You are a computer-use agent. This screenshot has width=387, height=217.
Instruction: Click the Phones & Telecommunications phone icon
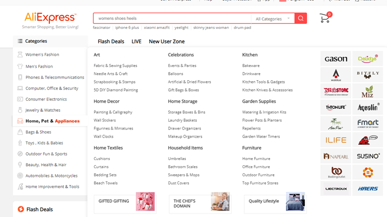coord(20,77)
